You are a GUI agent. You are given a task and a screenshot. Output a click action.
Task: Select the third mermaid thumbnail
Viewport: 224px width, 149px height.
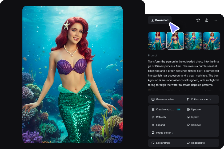(x=193, y=41)
